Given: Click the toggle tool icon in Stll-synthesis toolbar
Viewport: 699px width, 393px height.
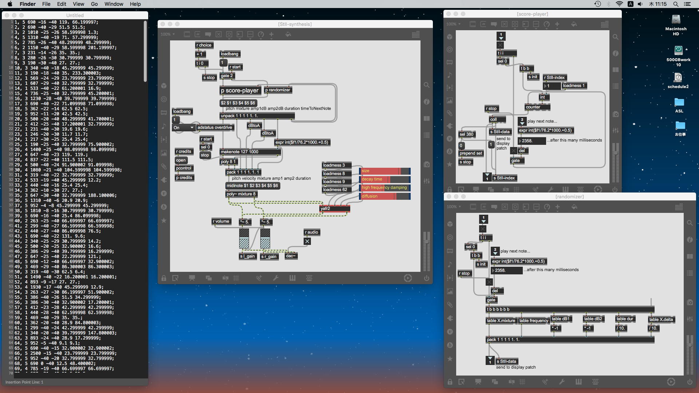Looking at the screenshot, I should [x=218, y=34].
